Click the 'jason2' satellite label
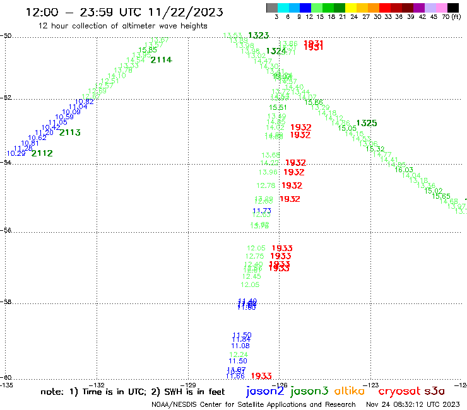 pos(265,391)
